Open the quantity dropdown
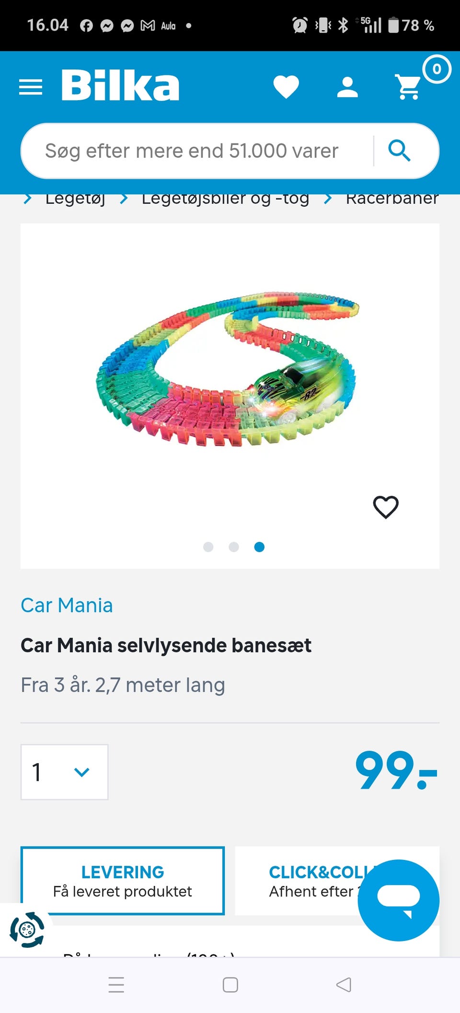Screen dimensions: 460x1013 pyautogui.click(x=64, y=772)
